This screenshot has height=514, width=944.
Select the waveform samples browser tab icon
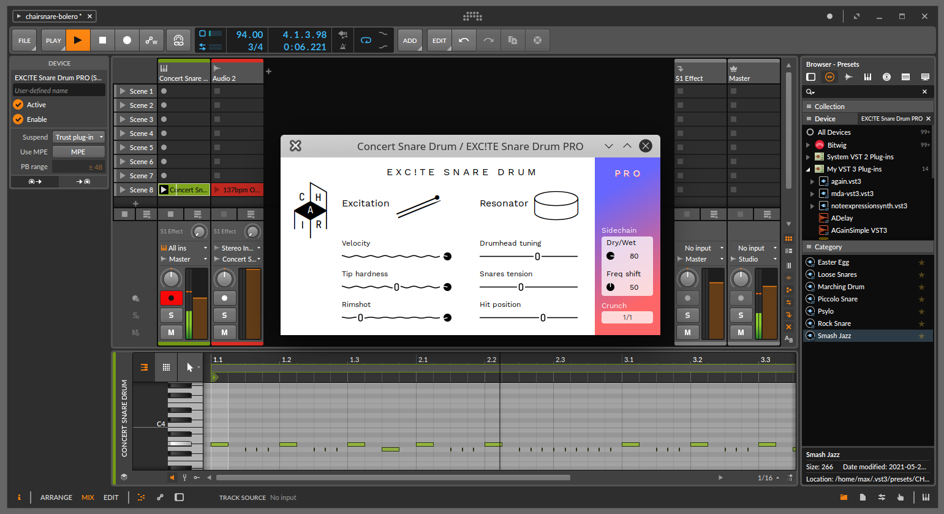click(848, 77)
